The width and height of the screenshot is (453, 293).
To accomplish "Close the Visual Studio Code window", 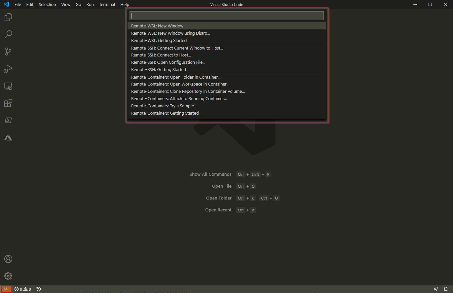I will (x=445, y=4).
